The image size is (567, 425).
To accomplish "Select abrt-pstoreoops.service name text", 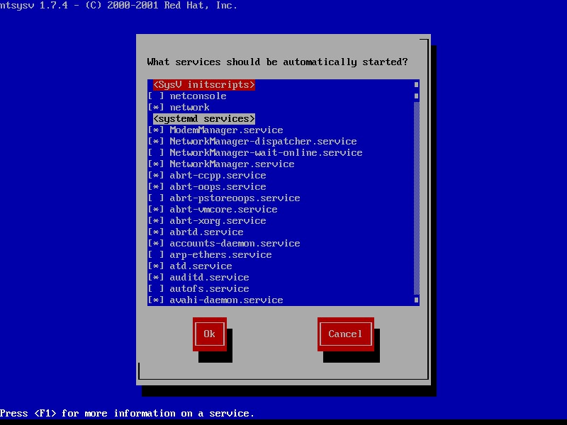I will (x=235, y=198).
